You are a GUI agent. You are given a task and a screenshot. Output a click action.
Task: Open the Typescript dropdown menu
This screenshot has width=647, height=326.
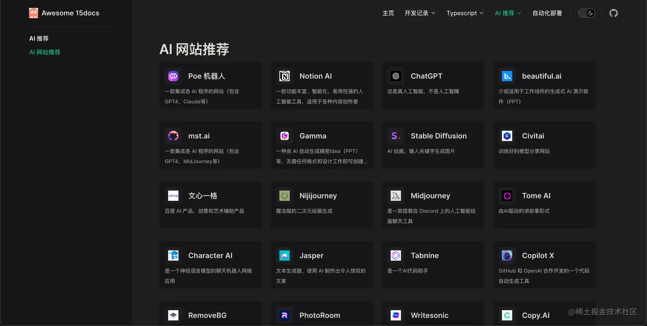465,13
